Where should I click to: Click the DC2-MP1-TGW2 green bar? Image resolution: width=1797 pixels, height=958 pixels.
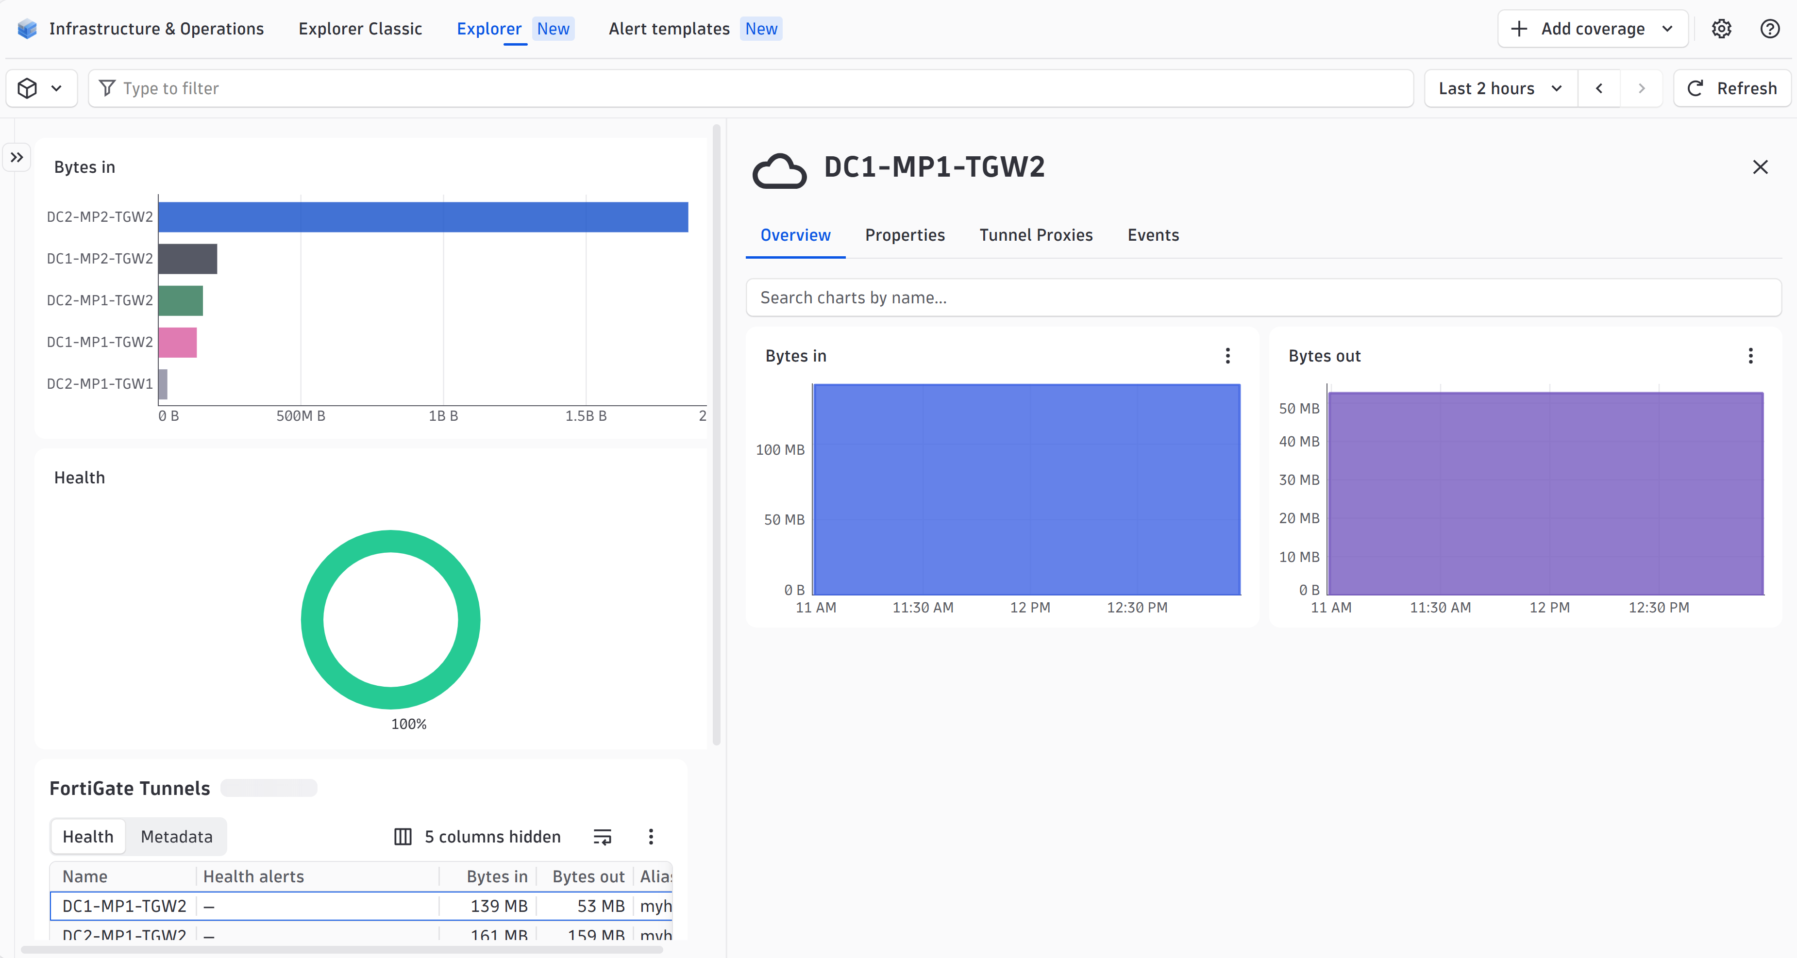181,300
